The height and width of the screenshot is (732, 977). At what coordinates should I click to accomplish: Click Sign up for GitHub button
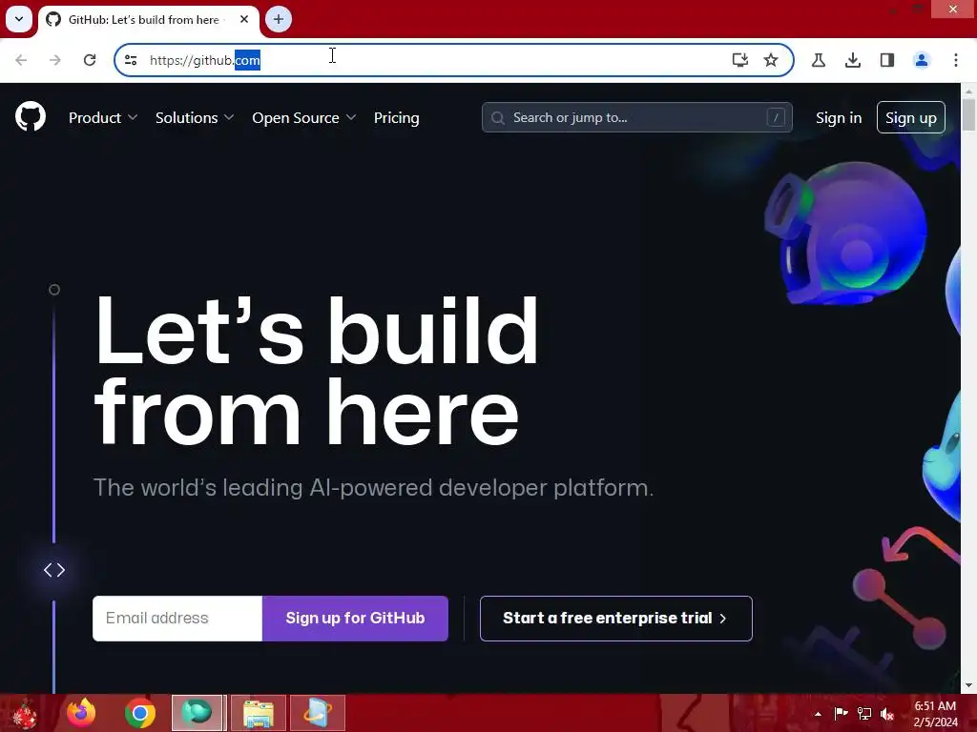click(355, 618)
